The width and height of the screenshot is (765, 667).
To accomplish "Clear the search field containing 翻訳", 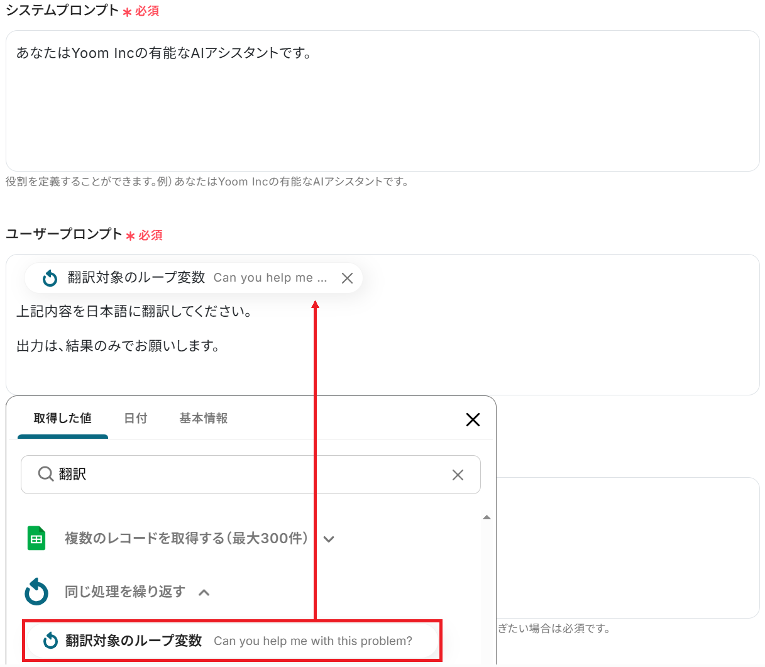I will pyautogui.click(x=458, y=475).
